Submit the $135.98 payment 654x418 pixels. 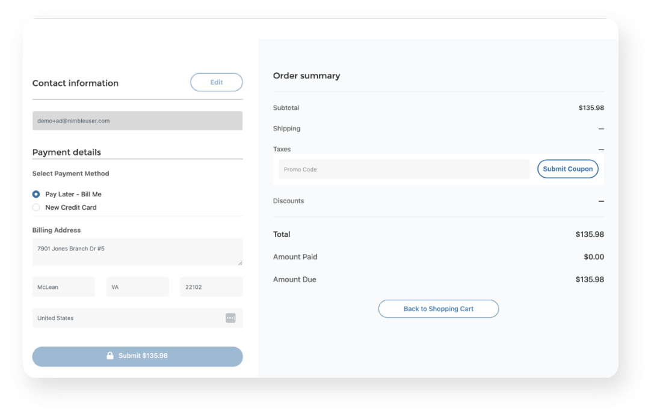coord(137,356)
